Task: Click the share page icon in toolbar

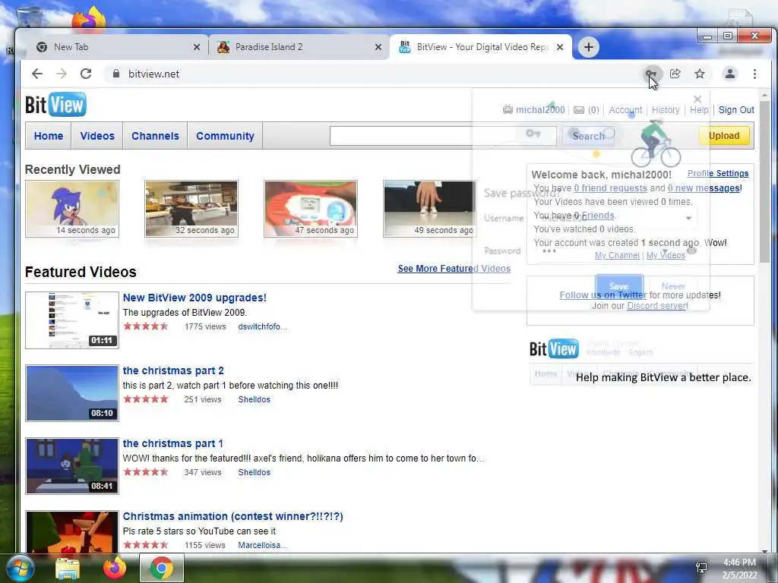Action: pos(675,74)
